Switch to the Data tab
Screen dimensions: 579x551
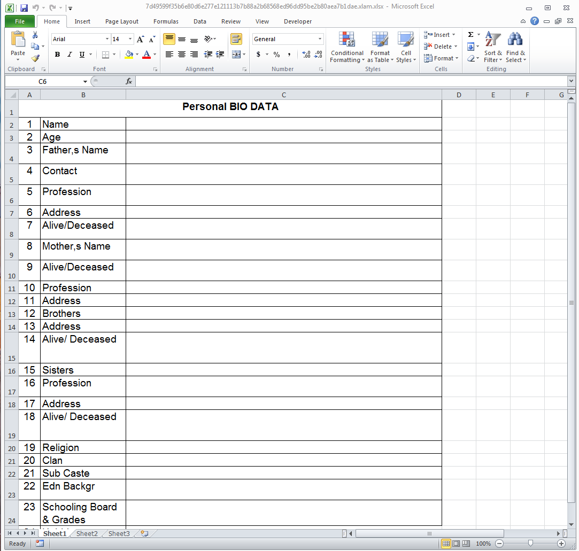click(x=200, y=21)
